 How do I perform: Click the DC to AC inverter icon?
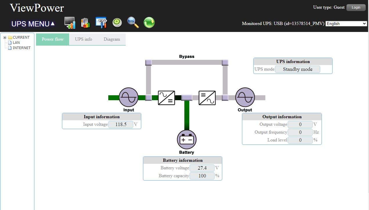[207, 98]
